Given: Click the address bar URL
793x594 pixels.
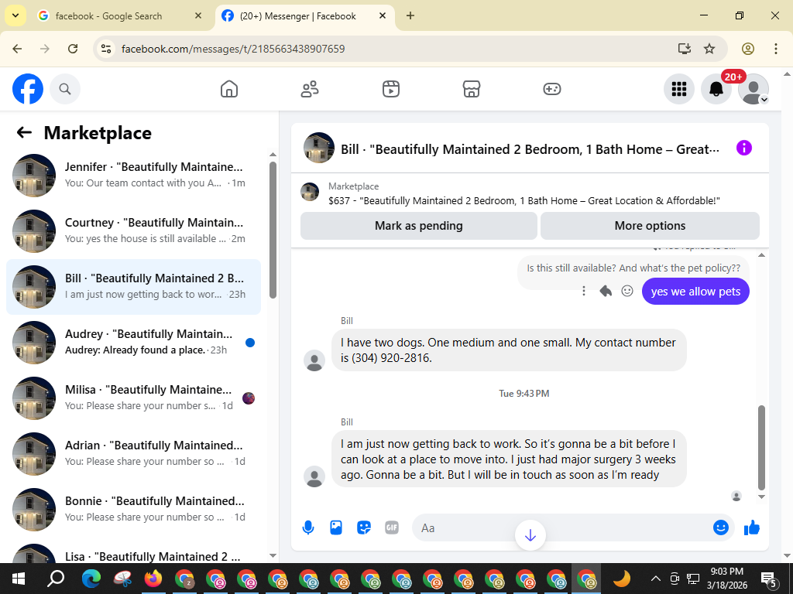Looking at the screenshot, I should 233,49.
